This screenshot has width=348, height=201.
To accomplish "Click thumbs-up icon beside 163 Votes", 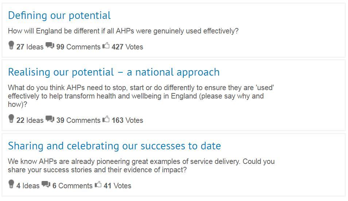I will (106, 119).
